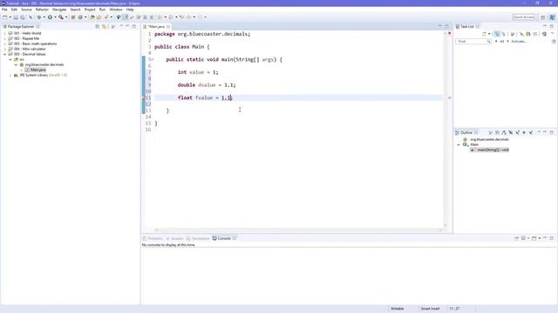Toggle Categorized presentation in Task List
This screenshot has width=558, height=313.
click(497, 34)
